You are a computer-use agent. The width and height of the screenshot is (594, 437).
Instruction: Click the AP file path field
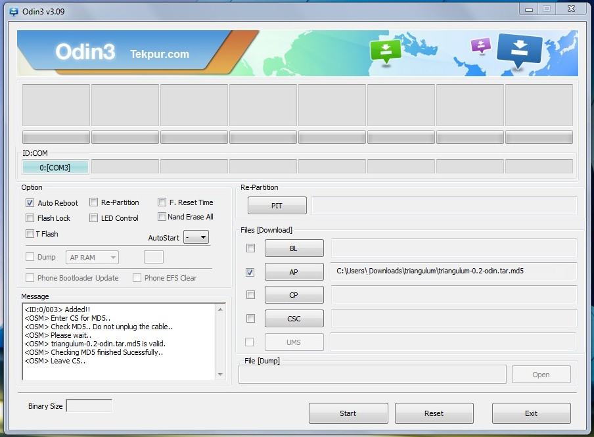[x=453, y=271]
